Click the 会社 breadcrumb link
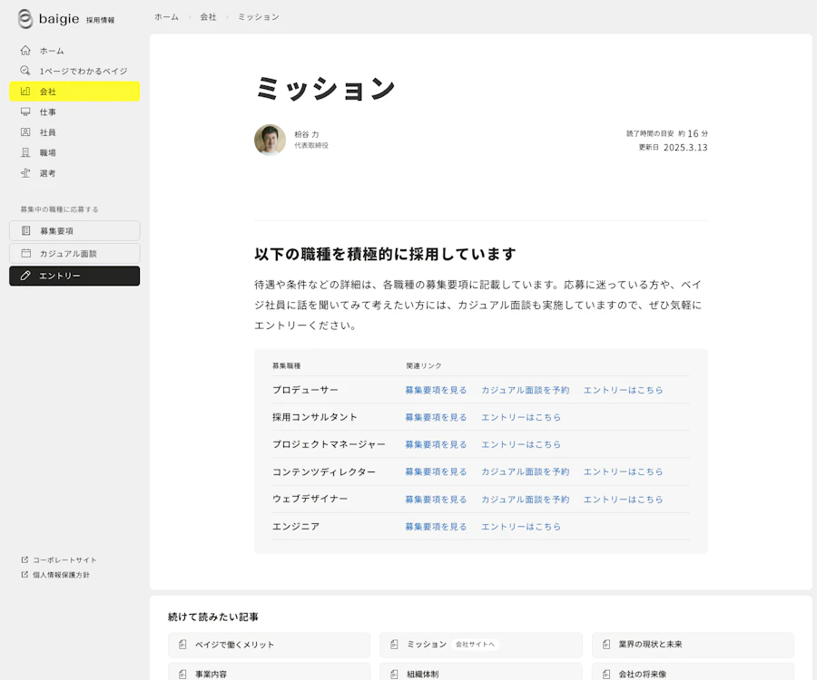This screenshot has height=680, width=817. (209, 17)
